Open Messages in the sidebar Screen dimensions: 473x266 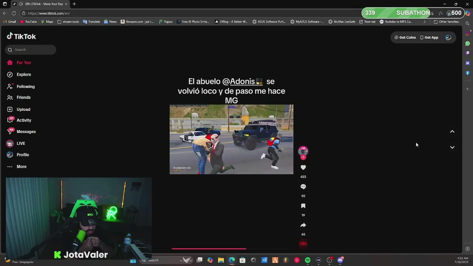21,132
